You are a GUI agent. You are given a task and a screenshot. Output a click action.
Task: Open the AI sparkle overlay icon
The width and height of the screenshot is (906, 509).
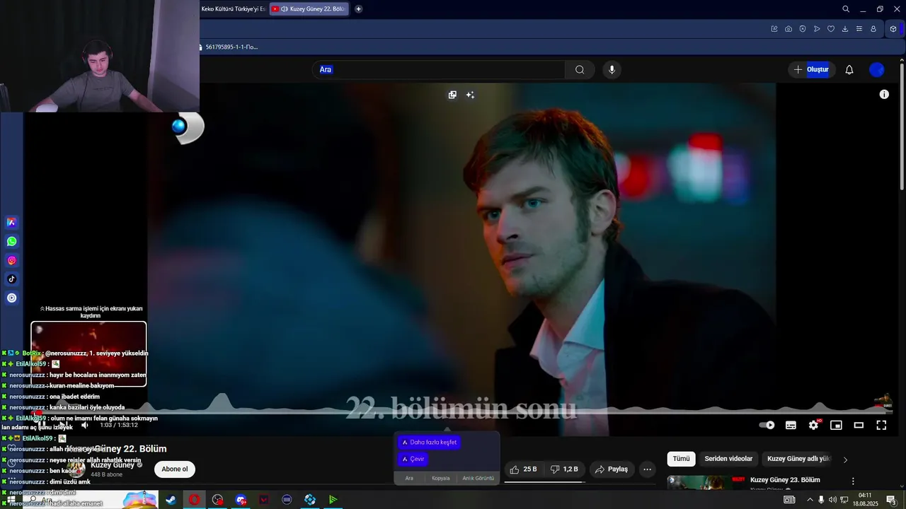point(470,95)
